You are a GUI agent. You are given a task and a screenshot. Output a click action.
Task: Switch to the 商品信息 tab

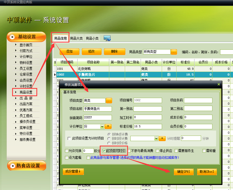[60, 38]
